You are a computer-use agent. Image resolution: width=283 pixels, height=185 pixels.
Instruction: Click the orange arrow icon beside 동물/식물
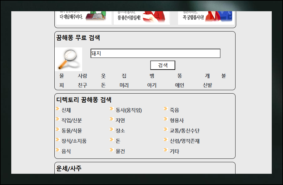click(57, 129)
